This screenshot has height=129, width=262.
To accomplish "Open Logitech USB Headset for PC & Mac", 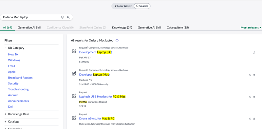I will (102, 97).
